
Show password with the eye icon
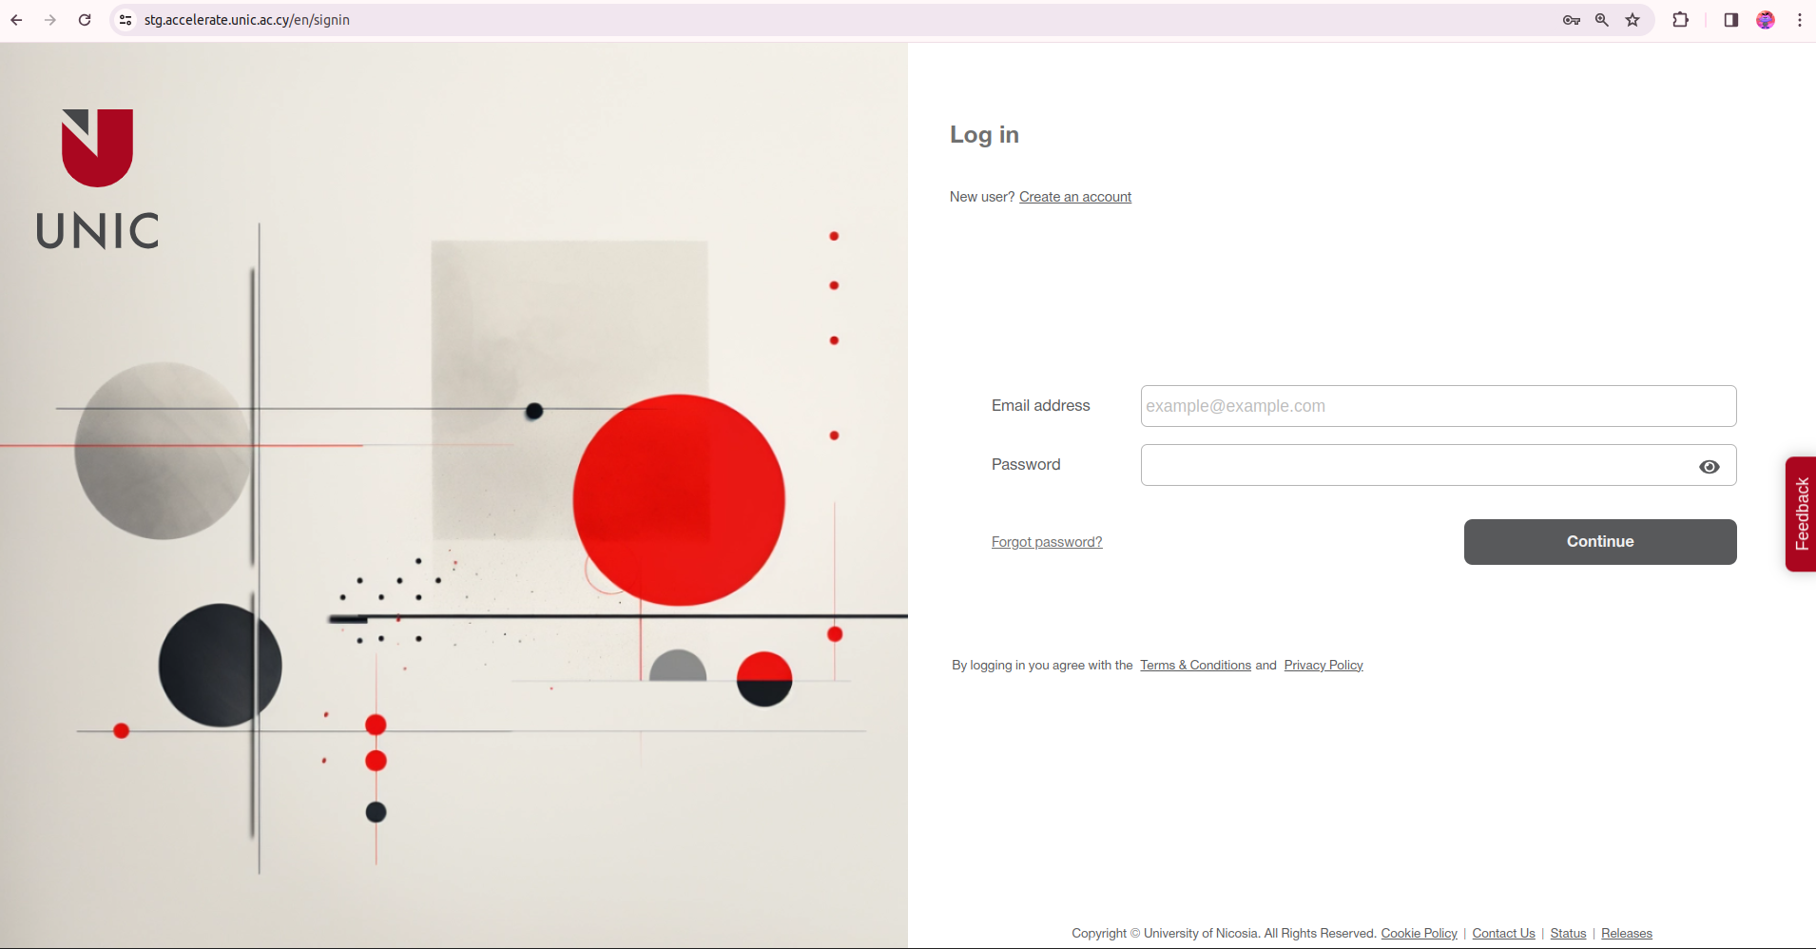coord(1710,467)
